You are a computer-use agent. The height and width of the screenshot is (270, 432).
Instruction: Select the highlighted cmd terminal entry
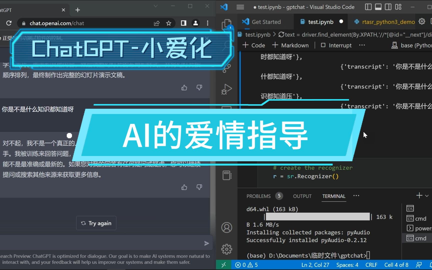417,238
